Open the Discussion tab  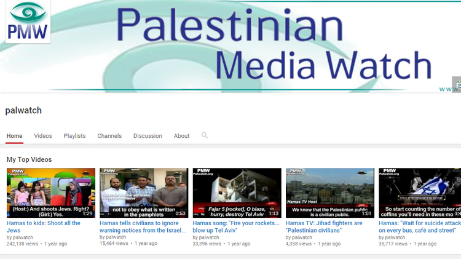148,136
